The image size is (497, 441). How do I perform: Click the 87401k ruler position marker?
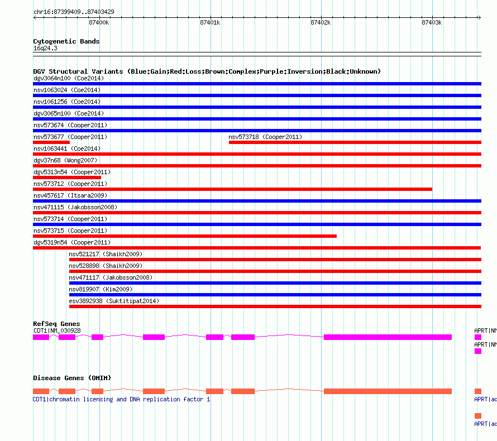click(x=210, y=22)
